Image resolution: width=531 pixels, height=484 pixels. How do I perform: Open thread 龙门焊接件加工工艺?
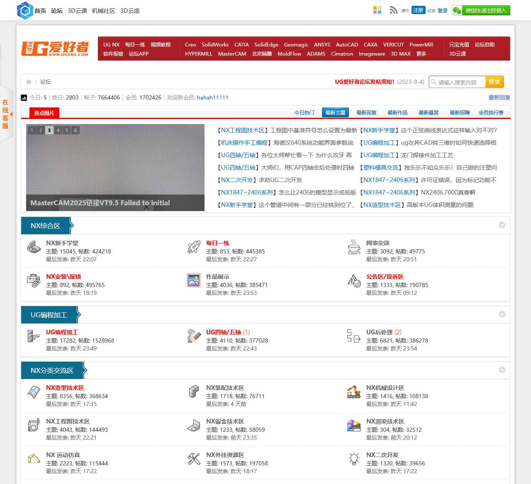click(427, 155)
